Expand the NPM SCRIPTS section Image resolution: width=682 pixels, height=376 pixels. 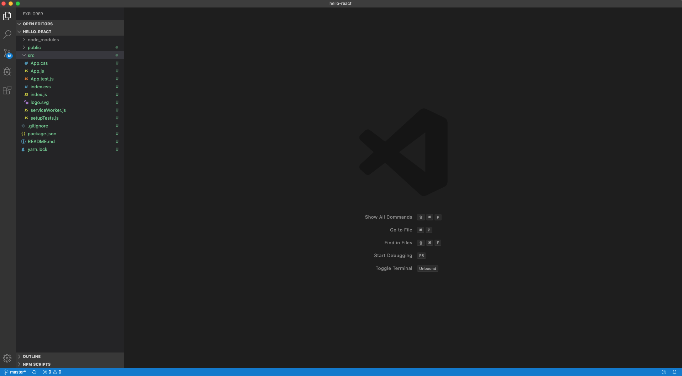(x=70, y=364)
